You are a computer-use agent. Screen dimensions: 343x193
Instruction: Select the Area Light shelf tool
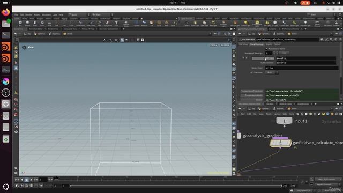point(213,23)
